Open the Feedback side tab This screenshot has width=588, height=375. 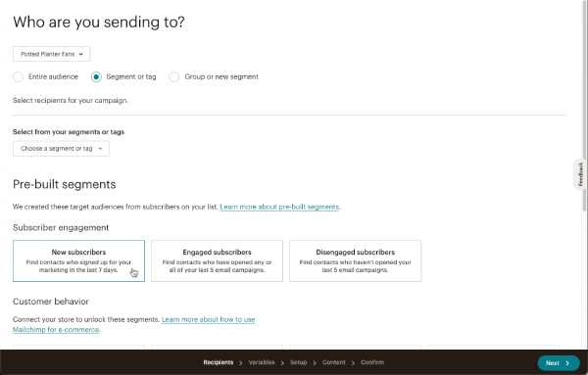coord(580,174)
